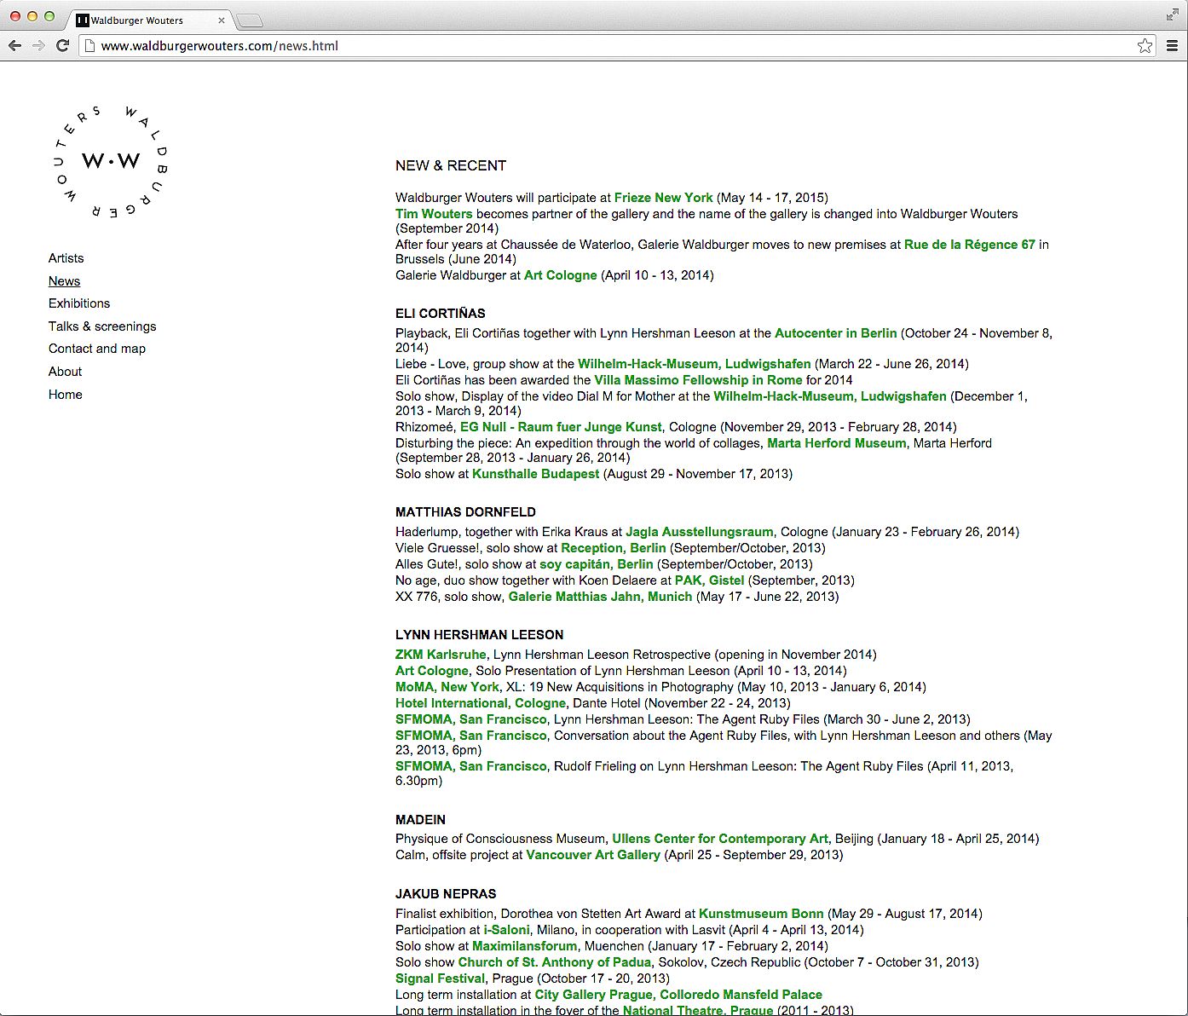Screen dimensions: 1188x1016
Task: Open the Kunsthalle Budapest link
Action: click(x=536, y=474)
